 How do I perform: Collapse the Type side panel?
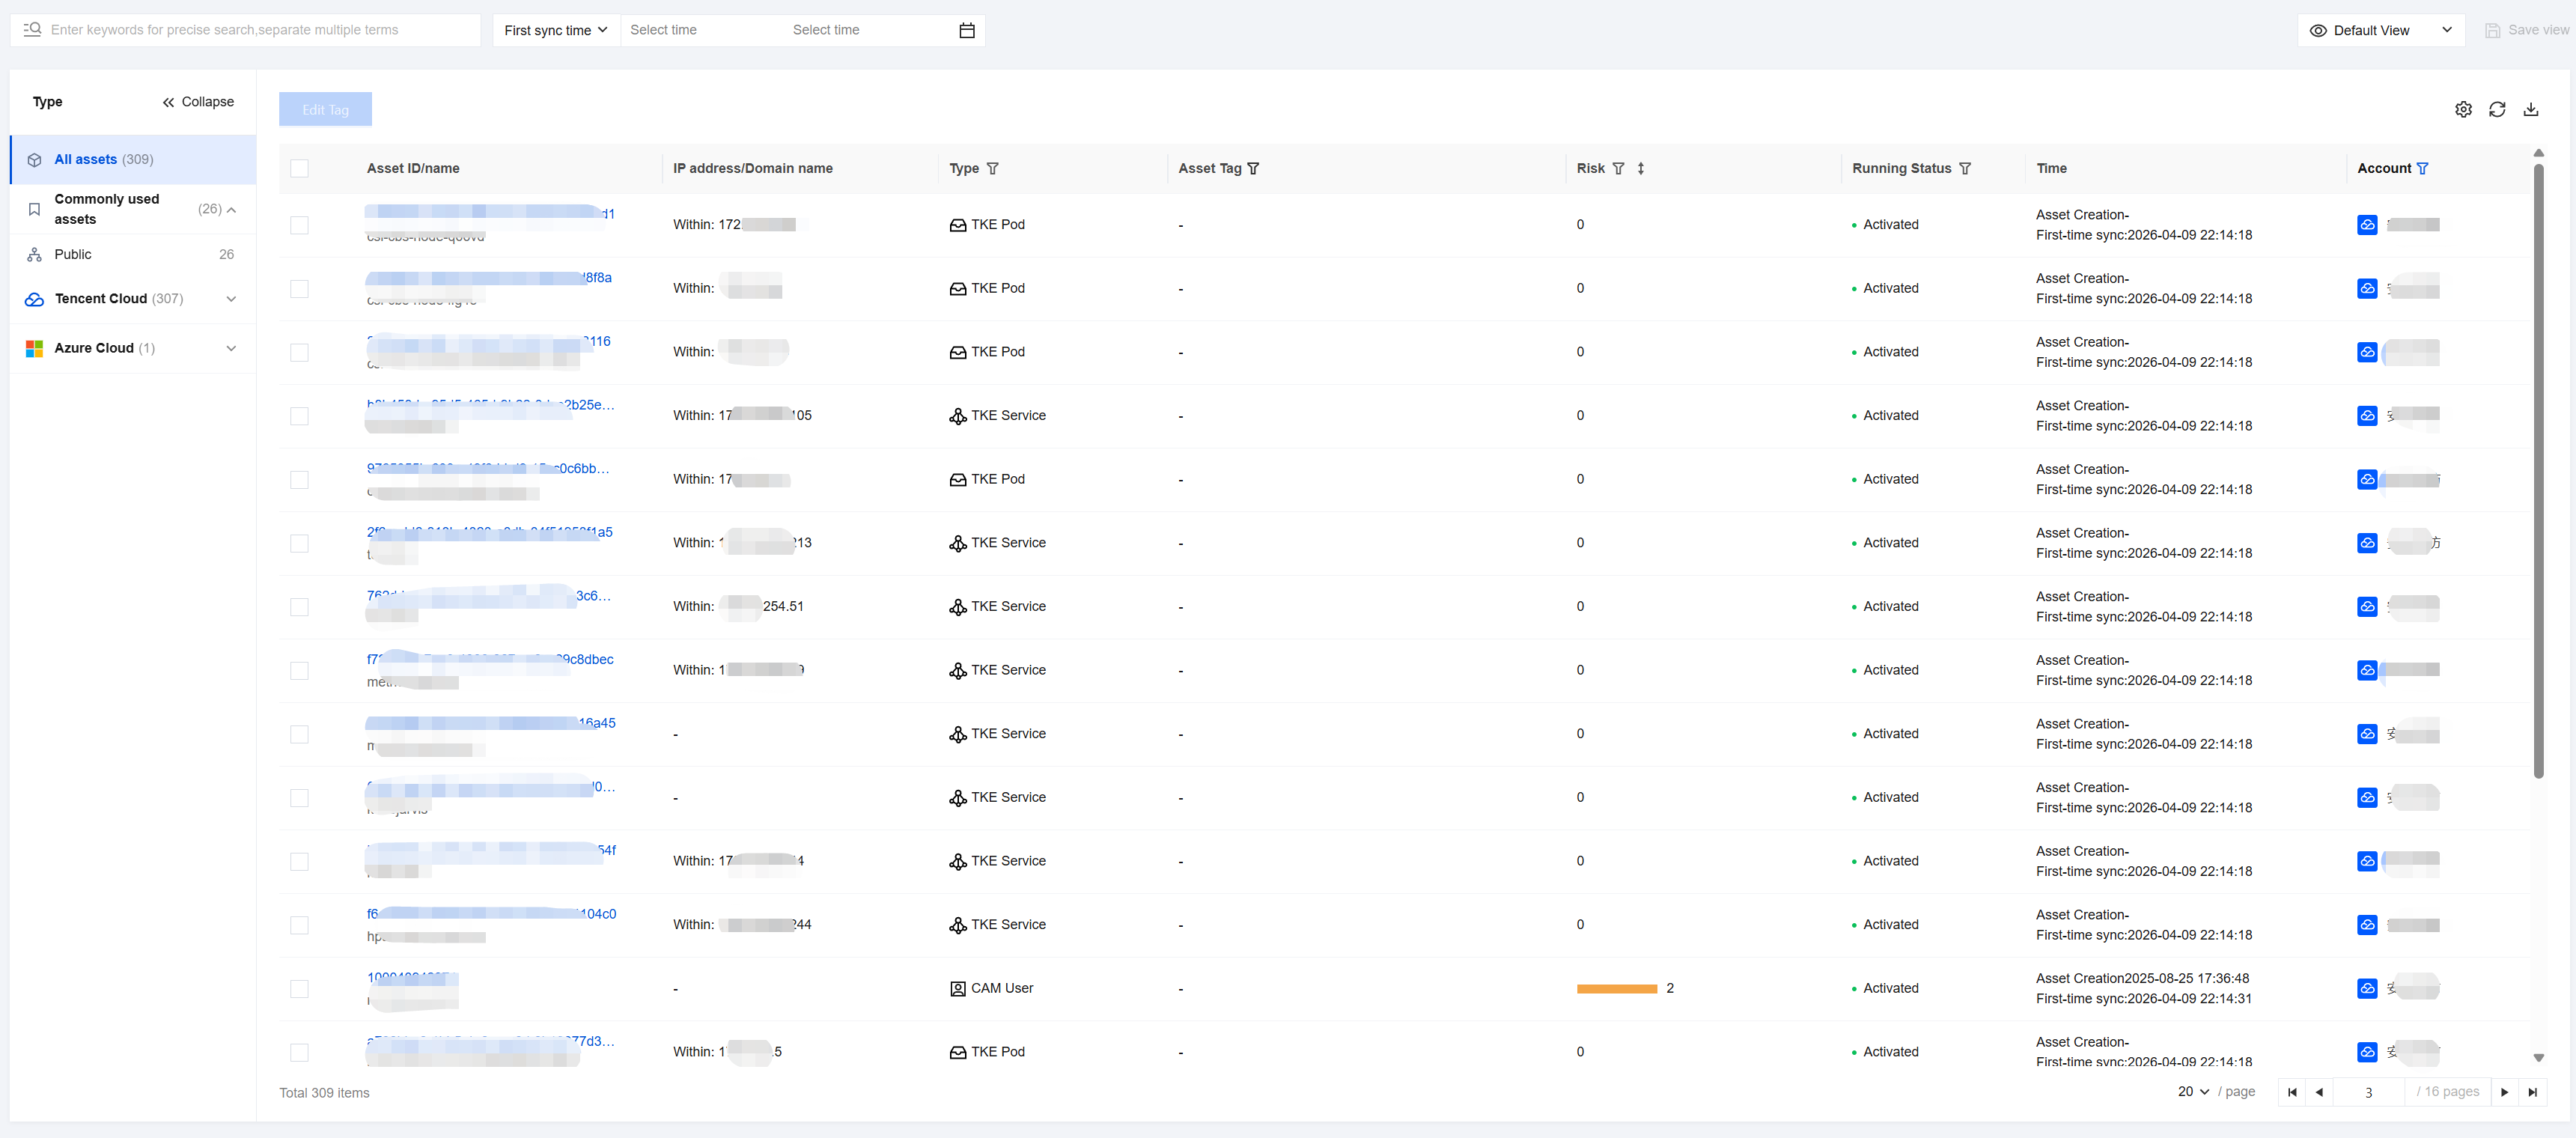click(x=198, y=102)
